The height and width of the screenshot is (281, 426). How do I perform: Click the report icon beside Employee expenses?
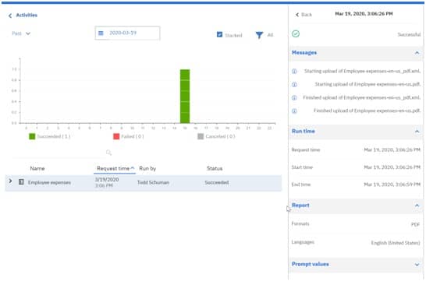point(21,182)
